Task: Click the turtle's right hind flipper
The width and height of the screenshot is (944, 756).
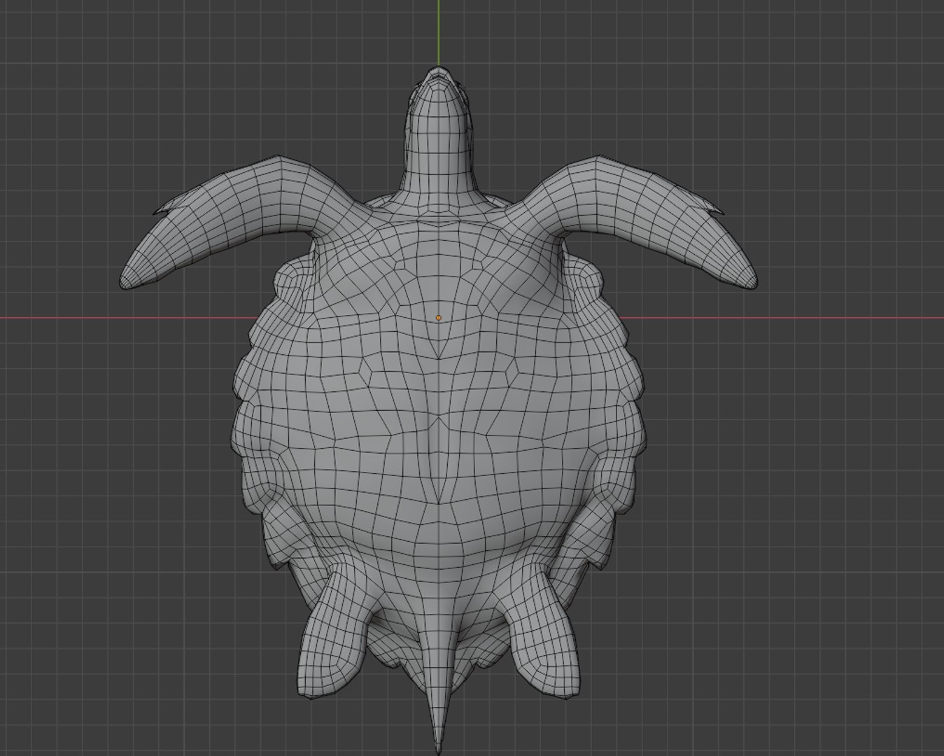Action: [x=544, y=633]
